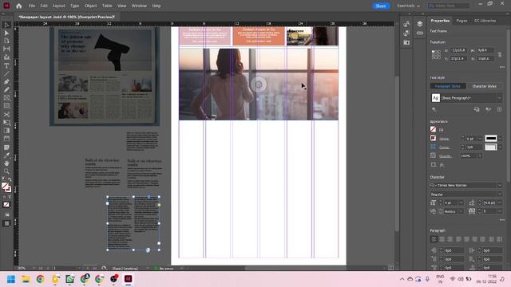Open the Layout menu
This screenshot has height=287, width=511.
(x=58, y=6)
